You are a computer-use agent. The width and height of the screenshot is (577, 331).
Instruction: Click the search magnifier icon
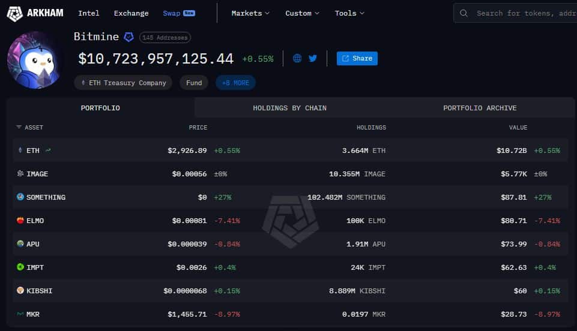[464, 13]
